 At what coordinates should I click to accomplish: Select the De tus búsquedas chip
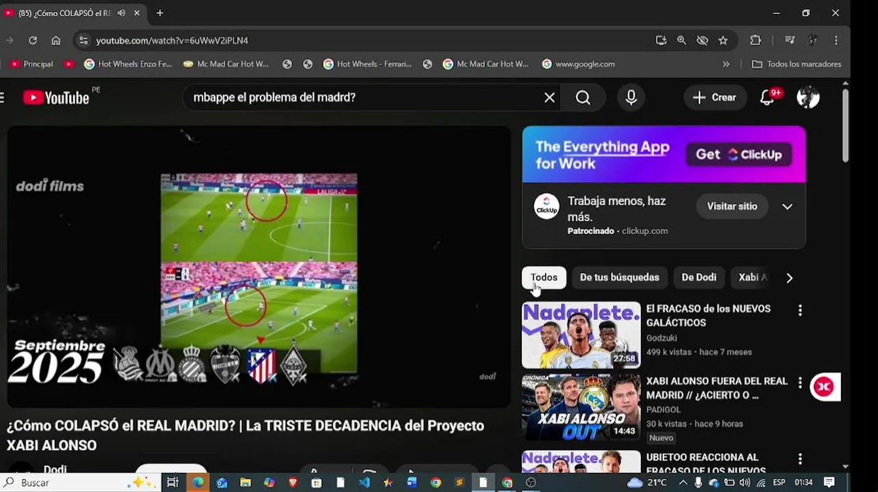coord(620,277)
